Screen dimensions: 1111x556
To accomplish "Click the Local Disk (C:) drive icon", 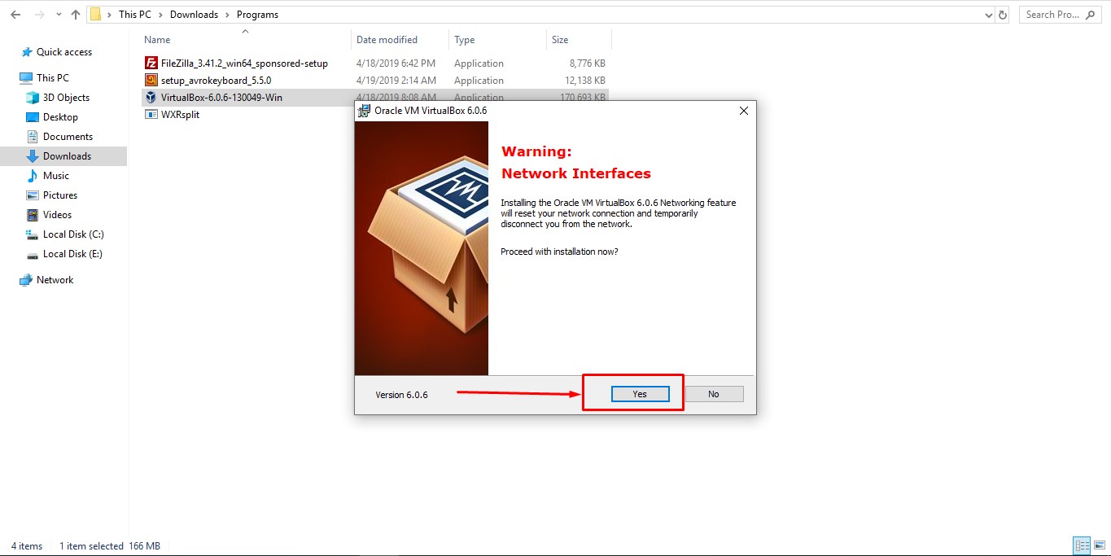I will [33, 234].
